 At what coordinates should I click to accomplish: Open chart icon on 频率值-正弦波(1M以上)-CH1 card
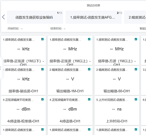point(89,39)
